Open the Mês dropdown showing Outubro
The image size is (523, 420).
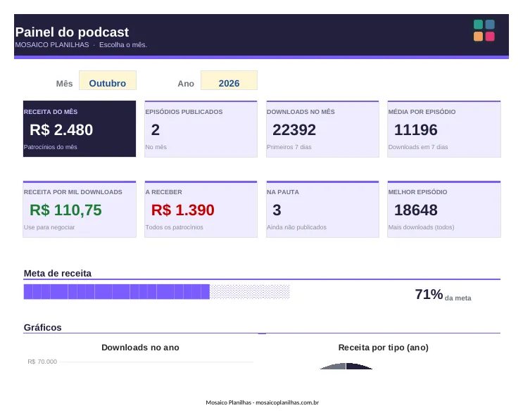coord(108,80)
